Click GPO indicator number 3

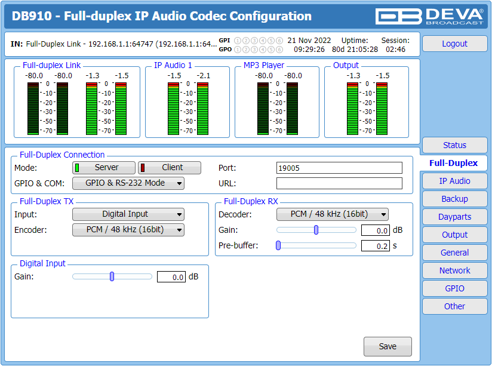(x=254, y=50)
